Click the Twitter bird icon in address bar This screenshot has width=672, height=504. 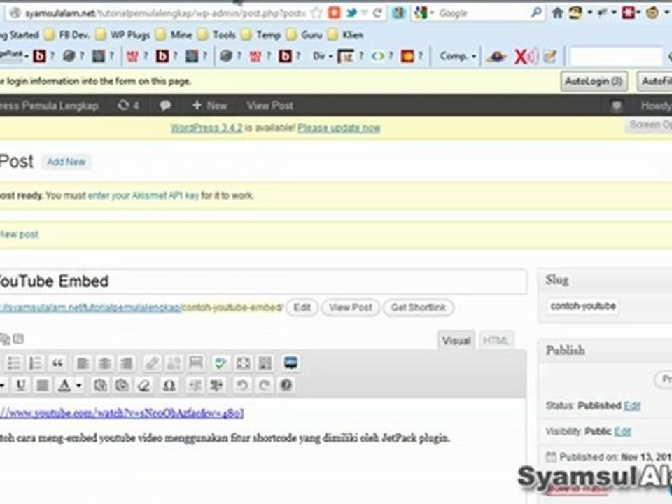[351, 13]
